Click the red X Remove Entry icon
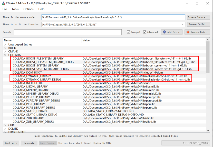This screenshot has width=213, height=147. [x=188, y=32]
